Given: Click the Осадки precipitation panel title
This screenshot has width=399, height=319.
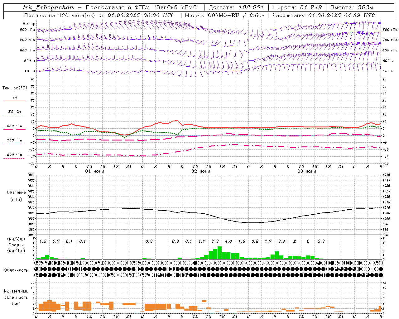Looking at the screenshot, I should (16, 245).
